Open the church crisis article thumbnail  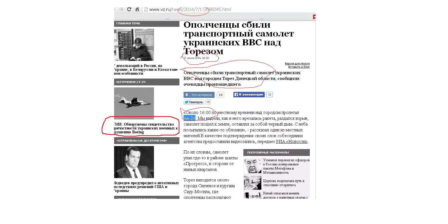253,183
